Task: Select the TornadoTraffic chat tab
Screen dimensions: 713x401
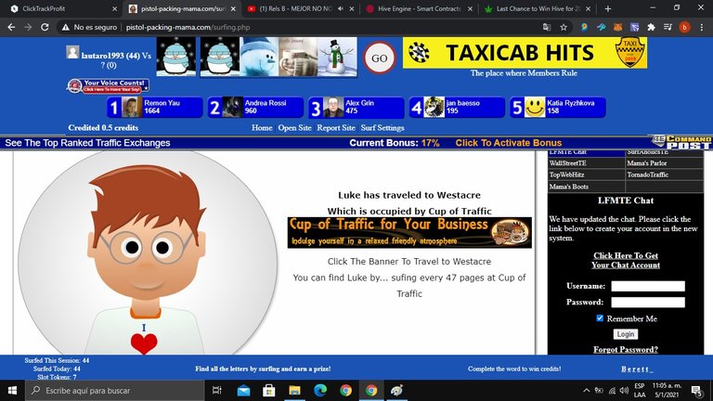Action: [664, 175]
